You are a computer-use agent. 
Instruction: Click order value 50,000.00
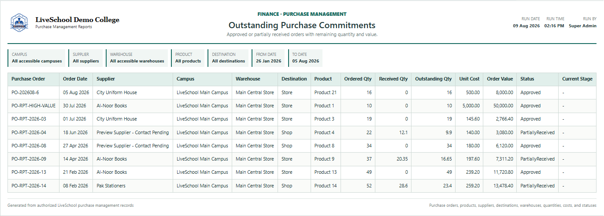click(x=503, y=106)
